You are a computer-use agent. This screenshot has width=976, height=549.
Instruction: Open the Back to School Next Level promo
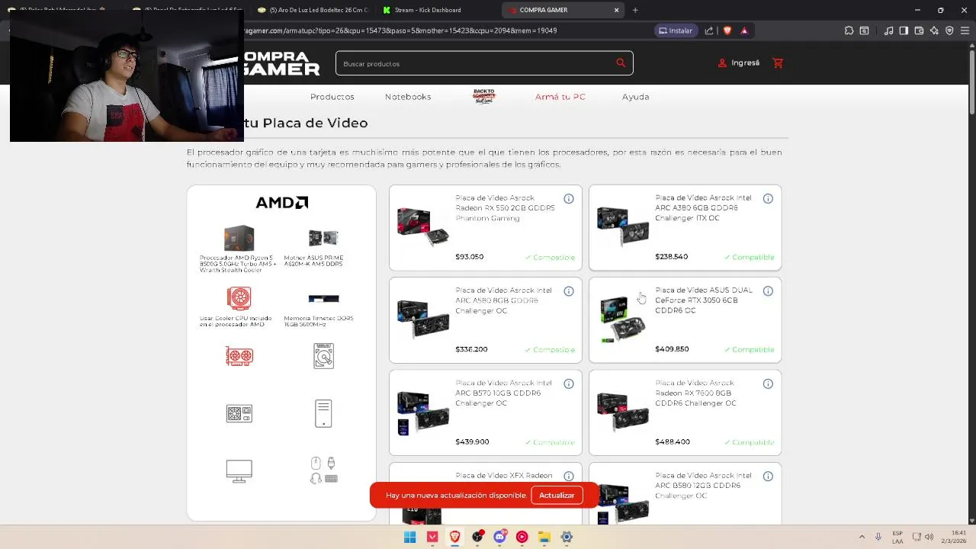tap(484, 96)
